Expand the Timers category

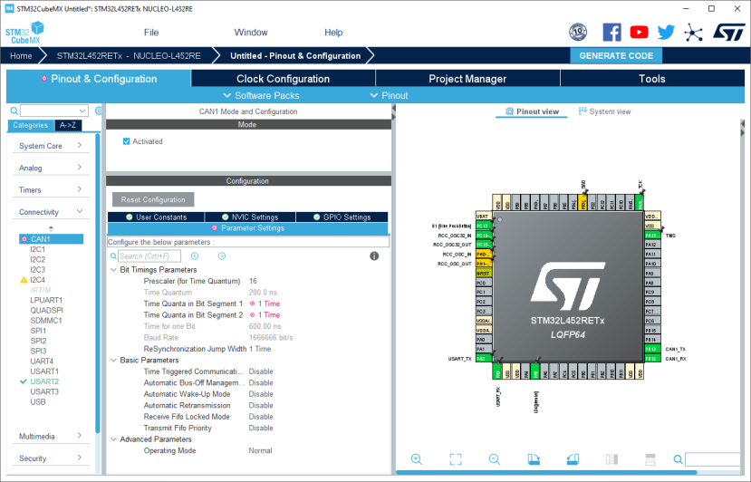[x=51, y=189]
